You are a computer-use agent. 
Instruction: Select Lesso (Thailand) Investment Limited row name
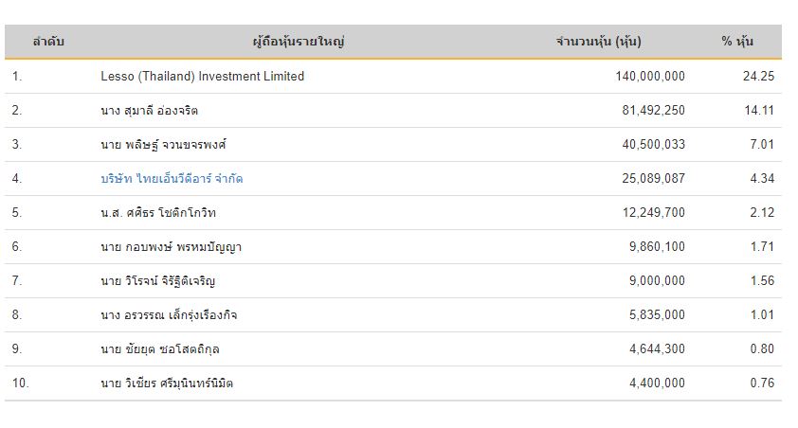point(203,77)
